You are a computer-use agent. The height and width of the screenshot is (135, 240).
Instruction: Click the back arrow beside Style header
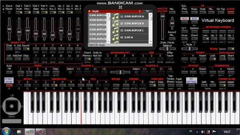point(90,11)
